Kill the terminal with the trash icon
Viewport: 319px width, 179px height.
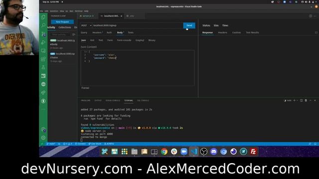click(x=306, y=100)
